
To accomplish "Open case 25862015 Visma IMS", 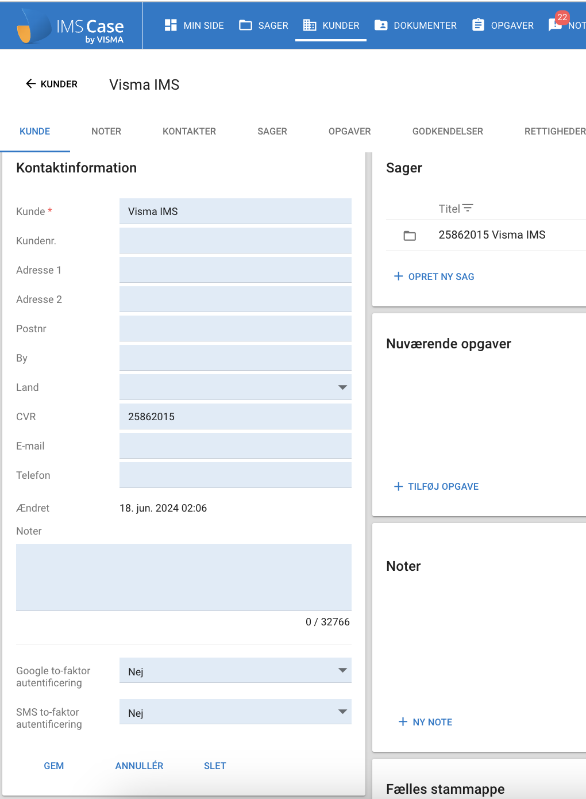I will click(x=492, y=235).
